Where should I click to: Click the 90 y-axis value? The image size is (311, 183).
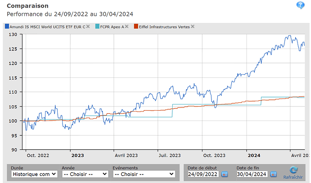click(14, 150)
